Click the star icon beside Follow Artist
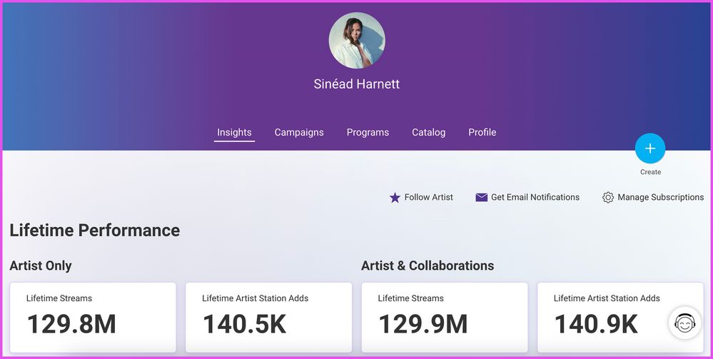The height and width of the screenshot is (359, 713). point(395,198)
